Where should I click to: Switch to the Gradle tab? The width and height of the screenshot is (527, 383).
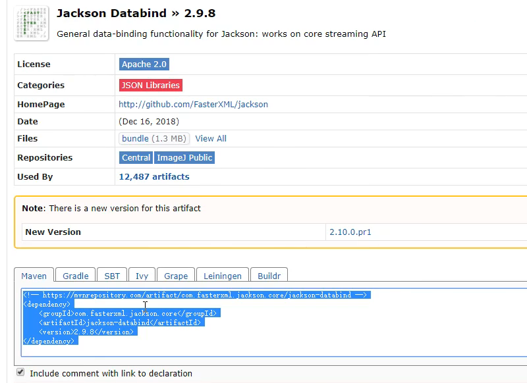[x=76, y=276]
